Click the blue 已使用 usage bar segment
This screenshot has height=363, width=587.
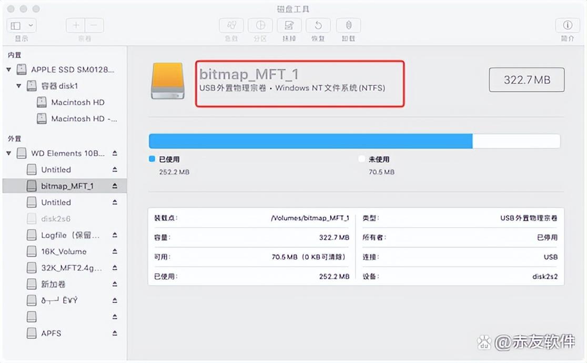click(x=310, y=141)
